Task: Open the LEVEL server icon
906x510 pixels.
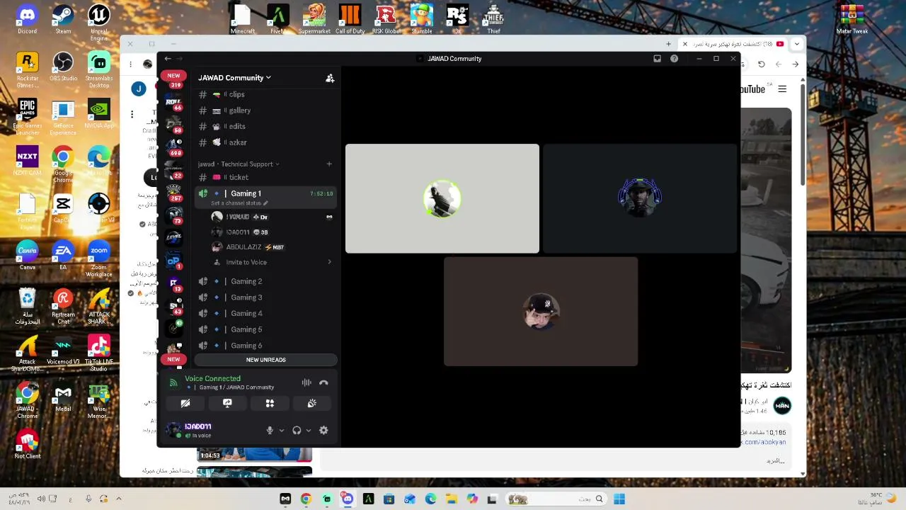Action: [x=173, y=237]
